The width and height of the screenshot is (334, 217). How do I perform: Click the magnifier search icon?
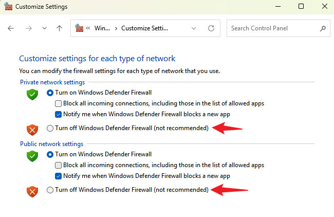pos(323,28)
